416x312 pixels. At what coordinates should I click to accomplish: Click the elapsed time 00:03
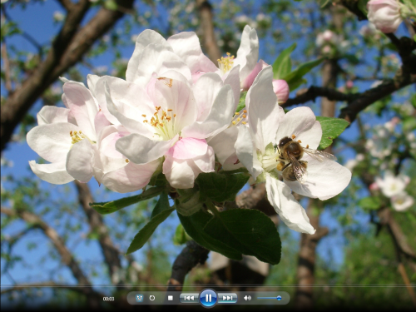pyautogui.click(x=108, y=299)
